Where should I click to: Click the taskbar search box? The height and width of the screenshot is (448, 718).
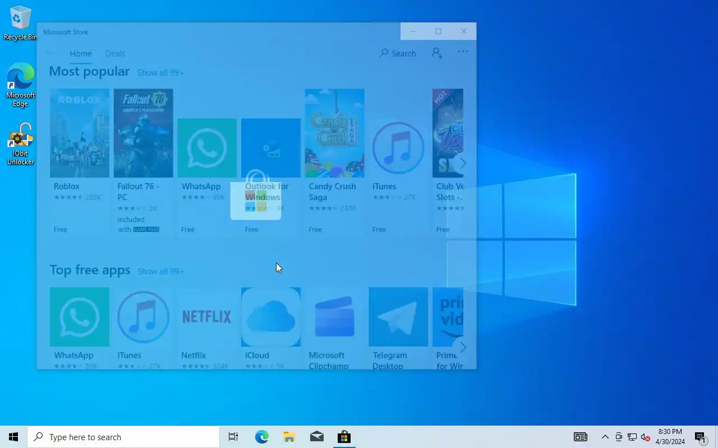(x=123, y=437)
